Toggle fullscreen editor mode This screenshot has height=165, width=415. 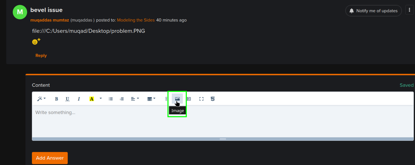pos(201,99)
